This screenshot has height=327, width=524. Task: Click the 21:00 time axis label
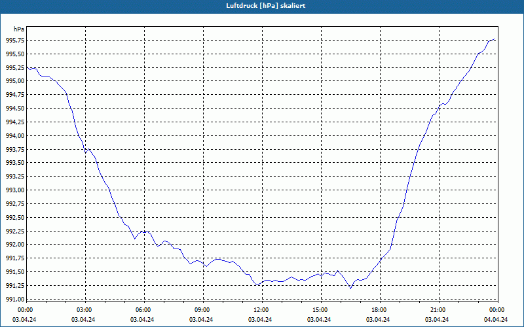(439, 309)
